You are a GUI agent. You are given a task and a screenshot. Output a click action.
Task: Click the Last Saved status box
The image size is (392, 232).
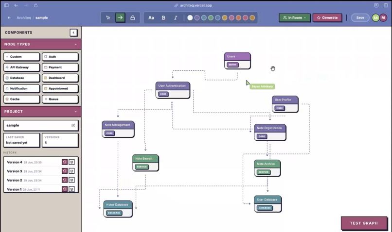pos(22,140)
